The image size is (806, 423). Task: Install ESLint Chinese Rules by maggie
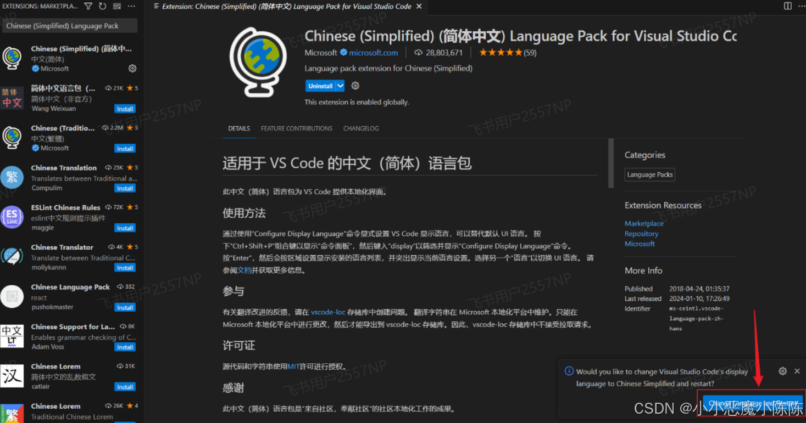125,228
